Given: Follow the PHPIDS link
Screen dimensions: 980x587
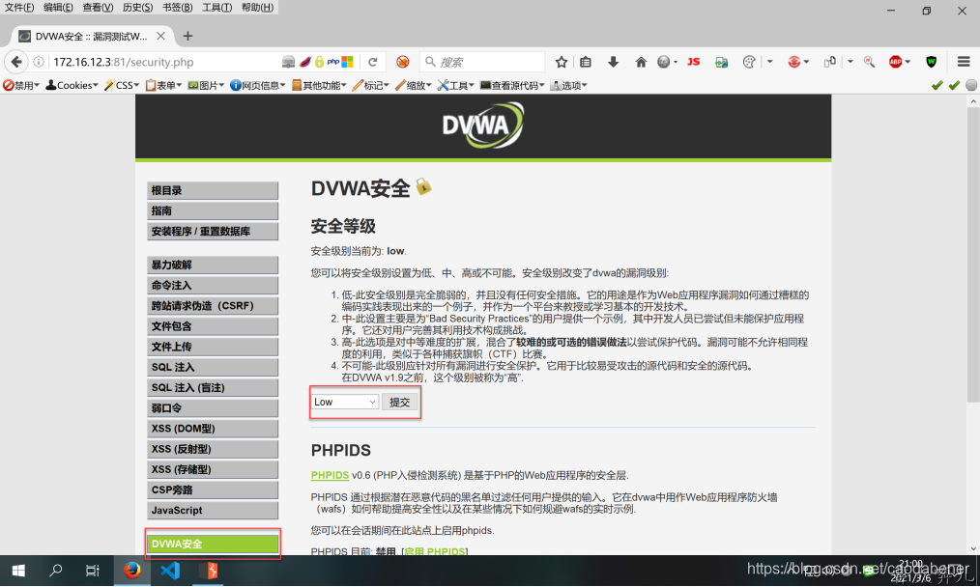Looking at the screenshot, I should coord(330,475).
